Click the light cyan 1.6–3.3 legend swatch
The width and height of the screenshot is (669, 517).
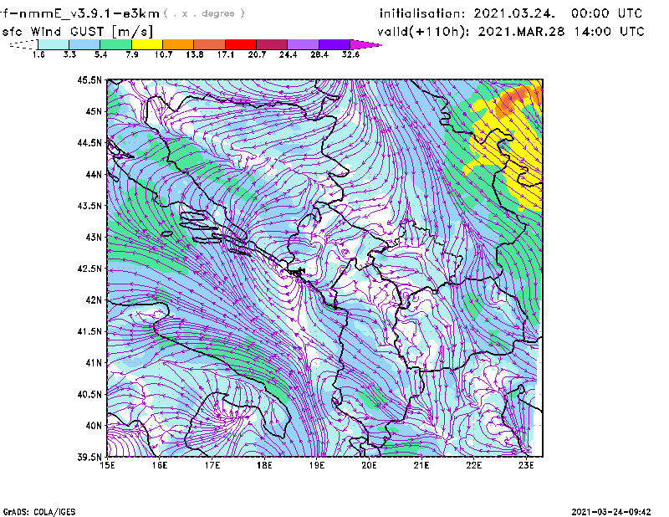(54, 44)
